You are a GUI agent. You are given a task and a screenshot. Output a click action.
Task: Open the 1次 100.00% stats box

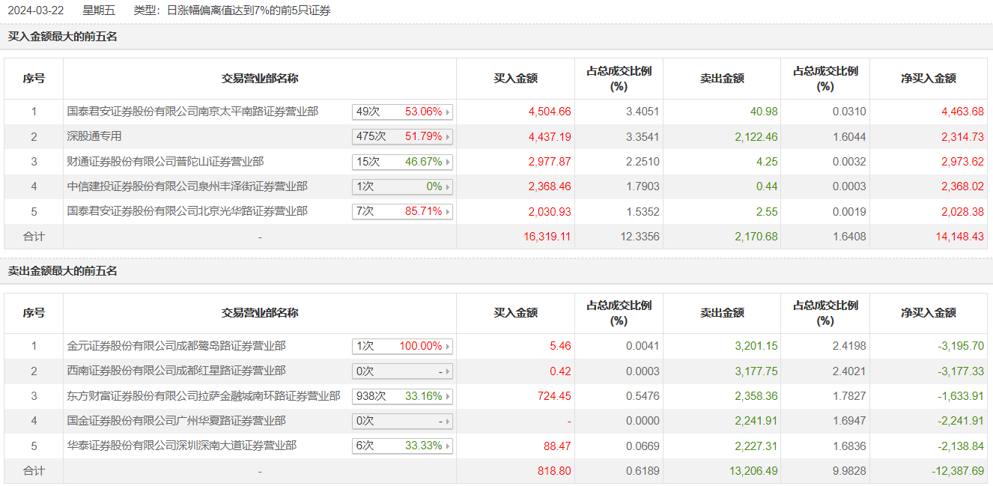pyautogui.click(x=402, y=346)
